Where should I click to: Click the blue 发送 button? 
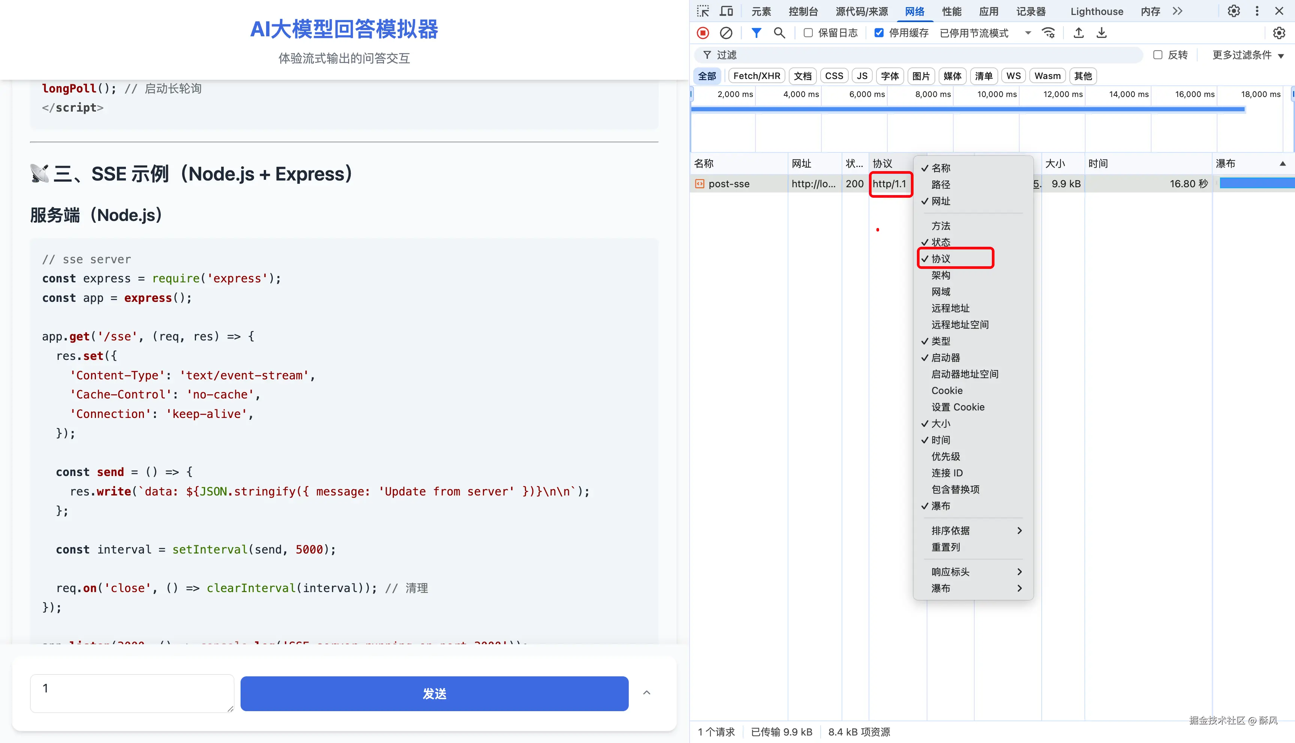434,694
